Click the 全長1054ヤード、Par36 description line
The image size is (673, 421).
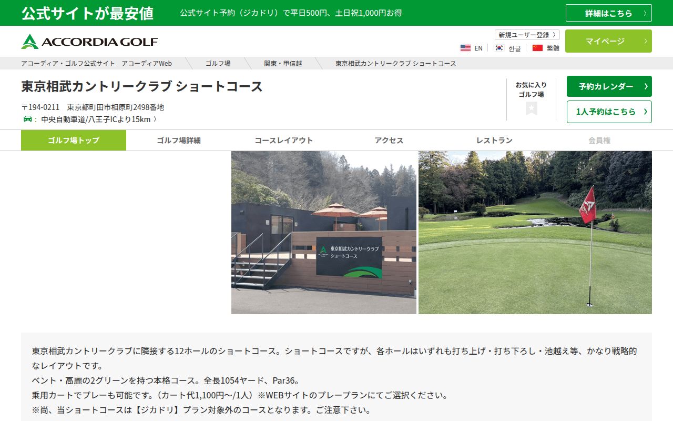click(x=166, y=380)
